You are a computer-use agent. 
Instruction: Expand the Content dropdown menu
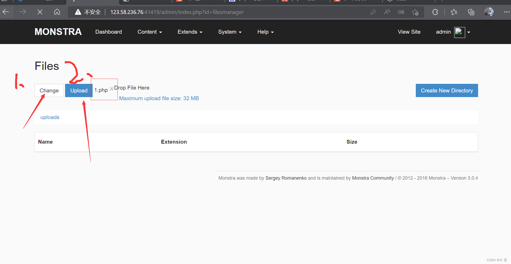click(150, 32)
